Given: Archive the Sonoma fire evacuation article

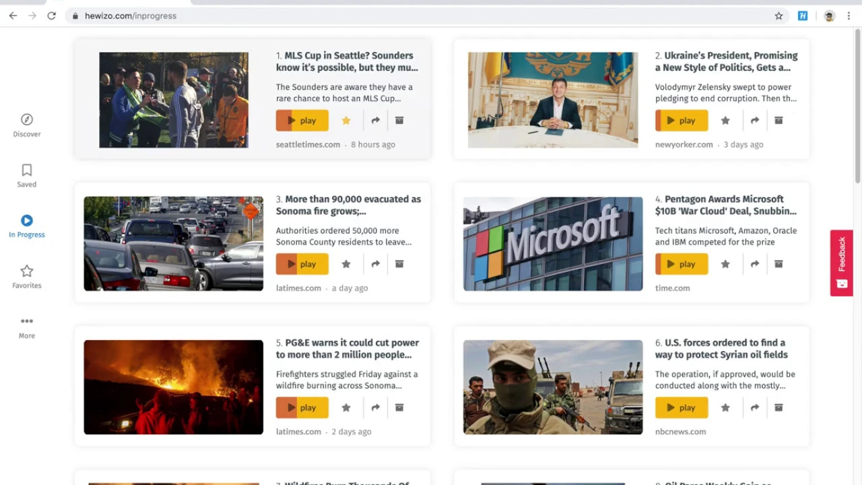Looking at the screenshot, I should 399,264.
